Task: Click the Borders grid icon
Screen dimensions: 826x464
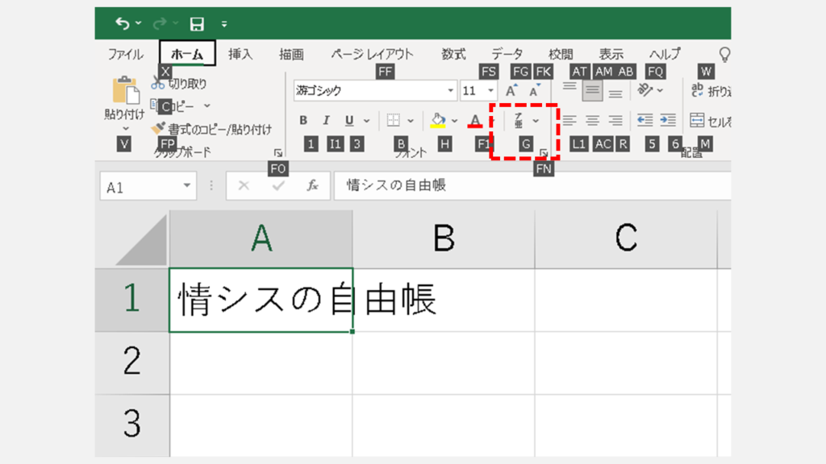Action: point(393,121)
